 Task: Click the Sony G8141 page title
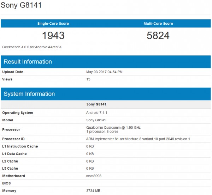(x=20, y=6)
